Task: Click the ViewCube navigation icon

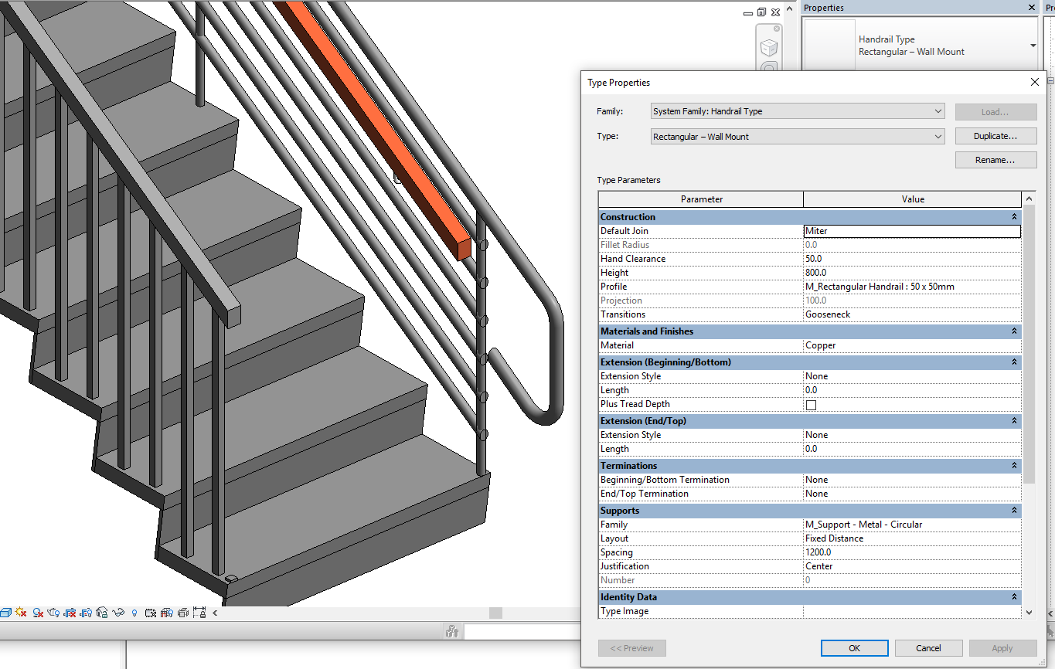Action: [x=769, y=48]
